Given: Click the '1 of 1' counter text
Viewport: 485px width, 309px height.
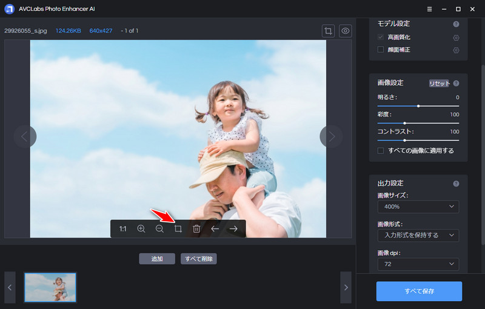Looking at the screenshot, I should (x=130, y=31).
